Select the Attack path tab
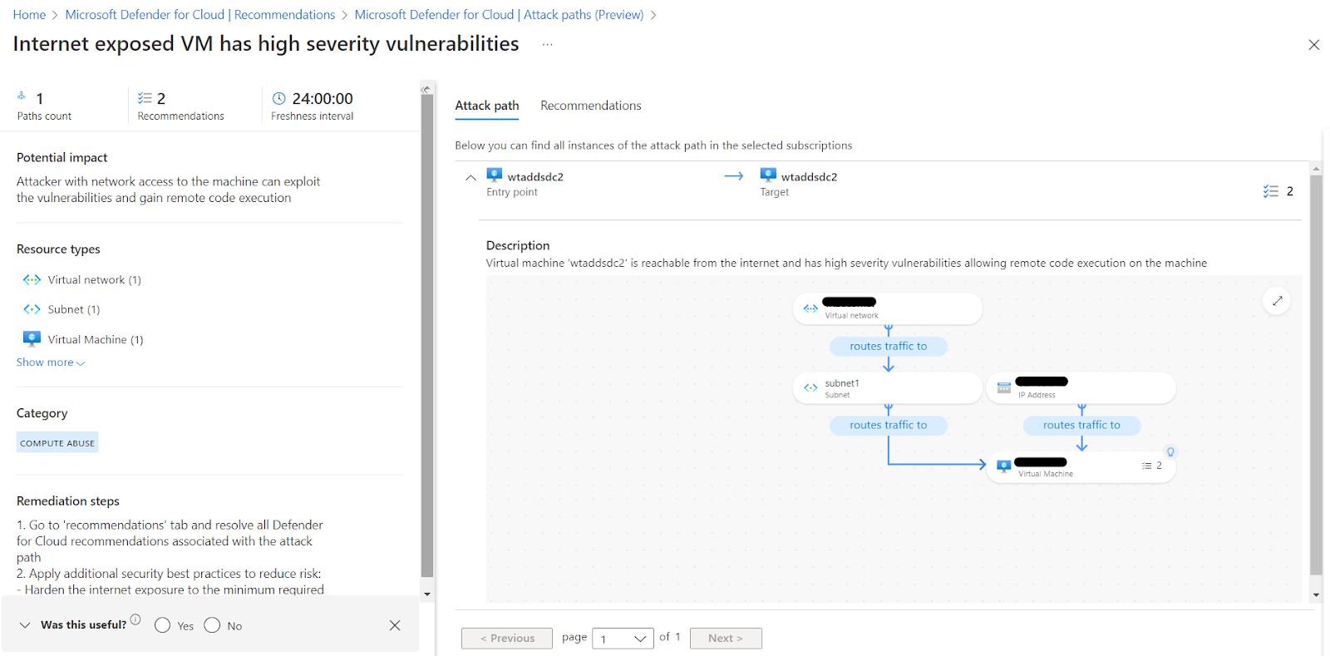This screenshot has height=656, width=1330. pyautogui.click(x=487, y=106)
